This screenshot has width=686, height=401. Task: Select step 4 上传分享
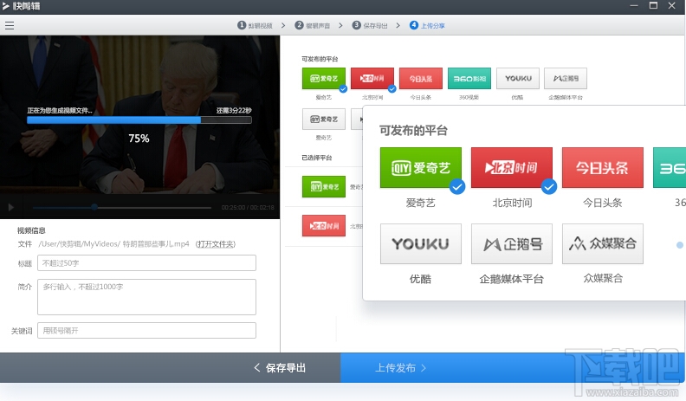coord(427,25)
